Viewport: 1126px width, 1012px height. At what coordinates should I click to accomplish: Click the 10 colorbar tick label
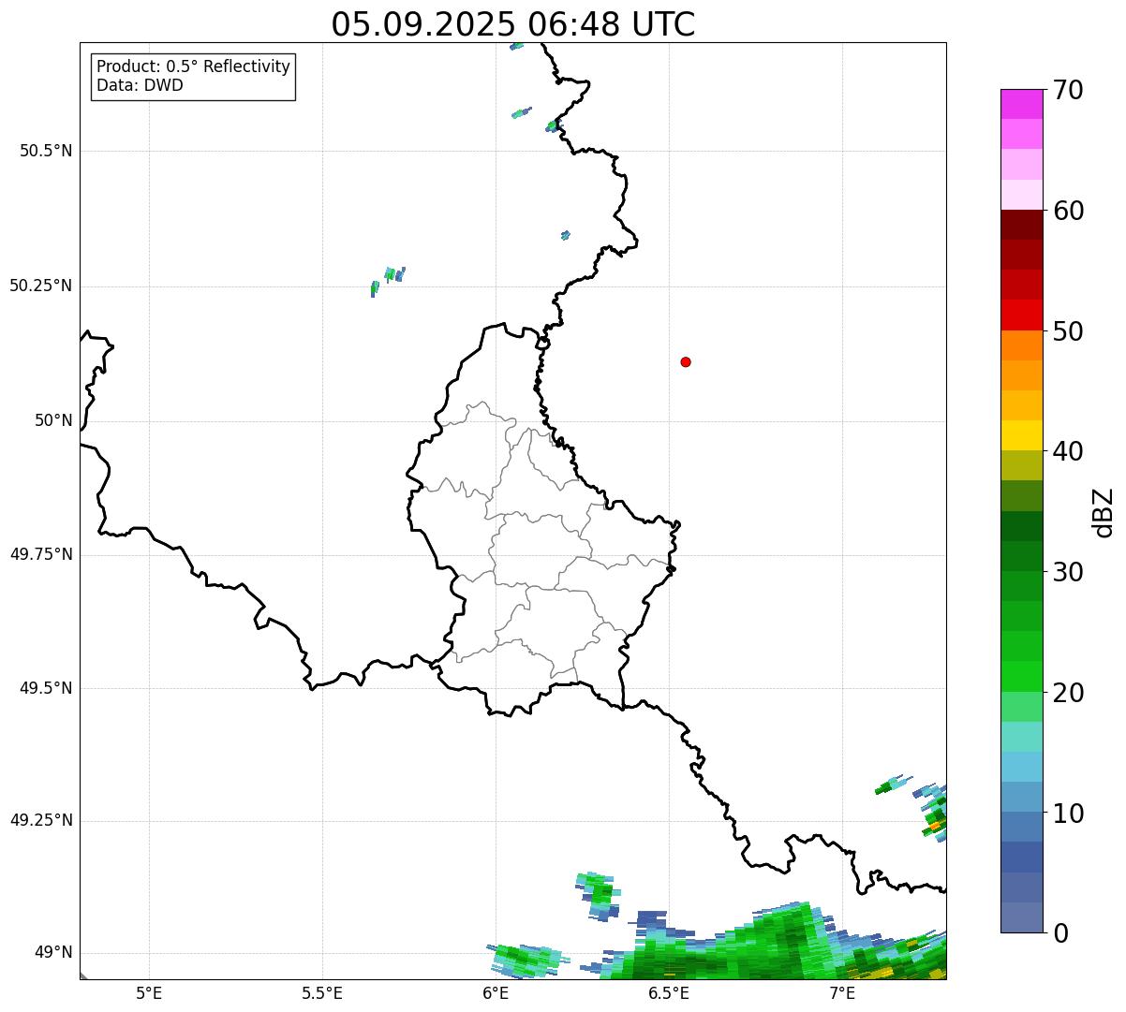point(1068,814)
